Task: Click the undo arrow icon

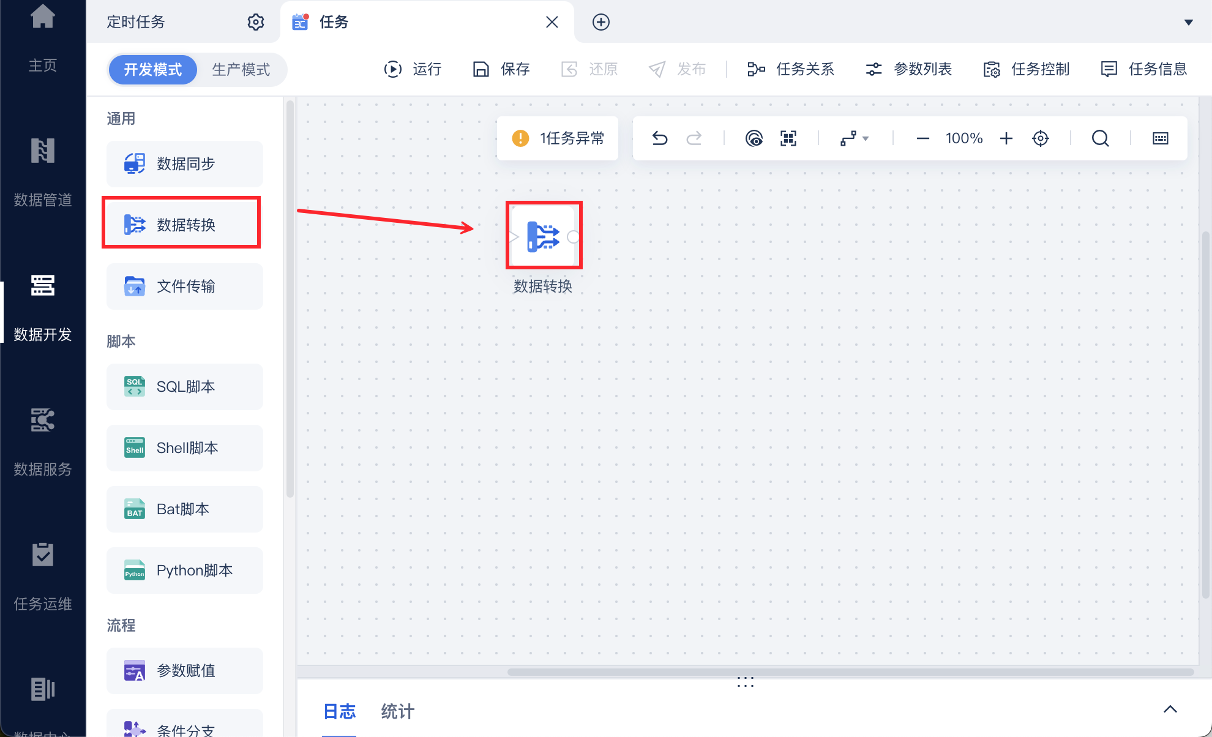Action: point(659,138)
